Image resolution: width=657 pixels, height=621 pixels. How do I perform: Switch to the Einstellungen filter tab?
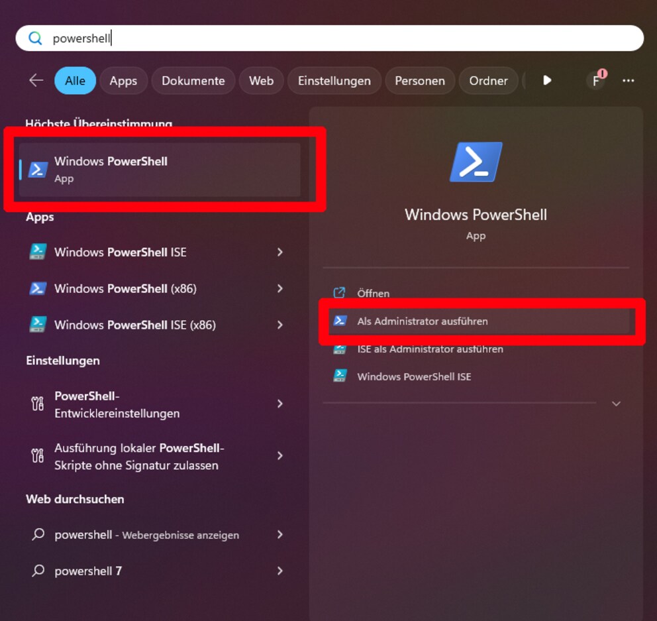coord(334,80)
